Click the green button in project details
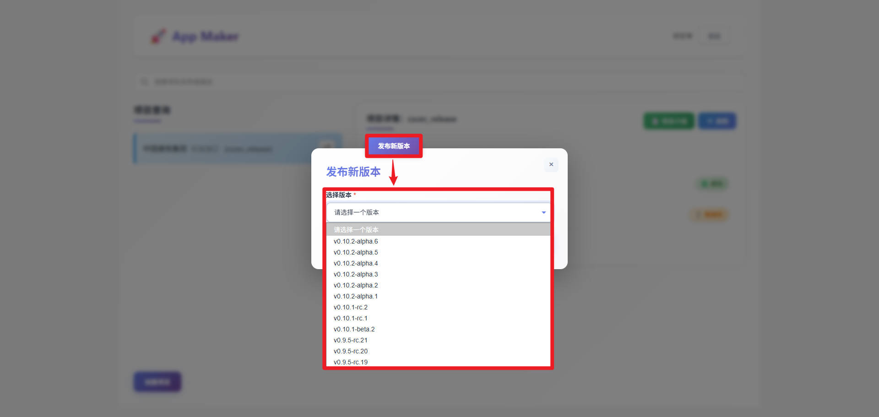 (668, 121)
